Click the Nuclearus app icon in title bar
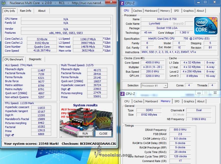The image size is (221, 164). coord(3,3)
